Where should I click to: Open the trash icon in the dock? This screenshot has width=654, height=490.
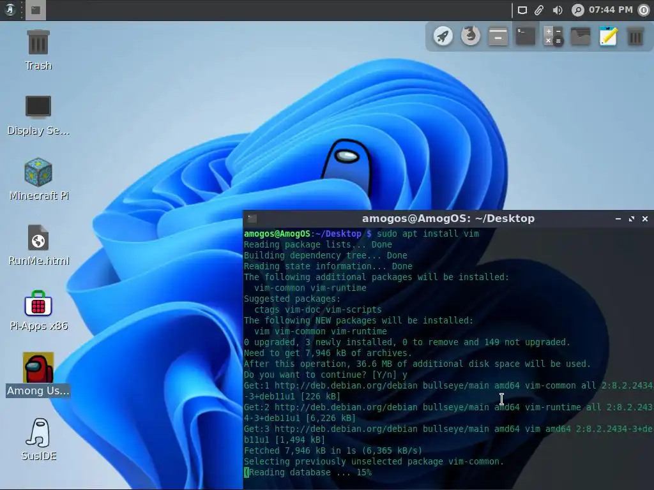point(635,36)
